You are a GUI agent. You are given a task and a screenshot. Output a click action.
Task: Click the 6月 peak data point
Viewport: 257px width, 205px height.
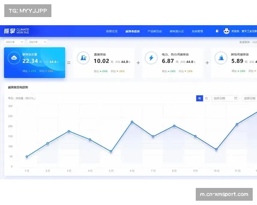coord(132,122)
